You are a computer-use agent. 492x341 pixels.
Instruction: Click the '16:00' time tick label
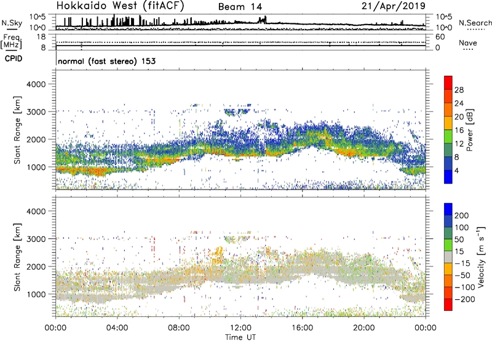[x=302, y=328]
